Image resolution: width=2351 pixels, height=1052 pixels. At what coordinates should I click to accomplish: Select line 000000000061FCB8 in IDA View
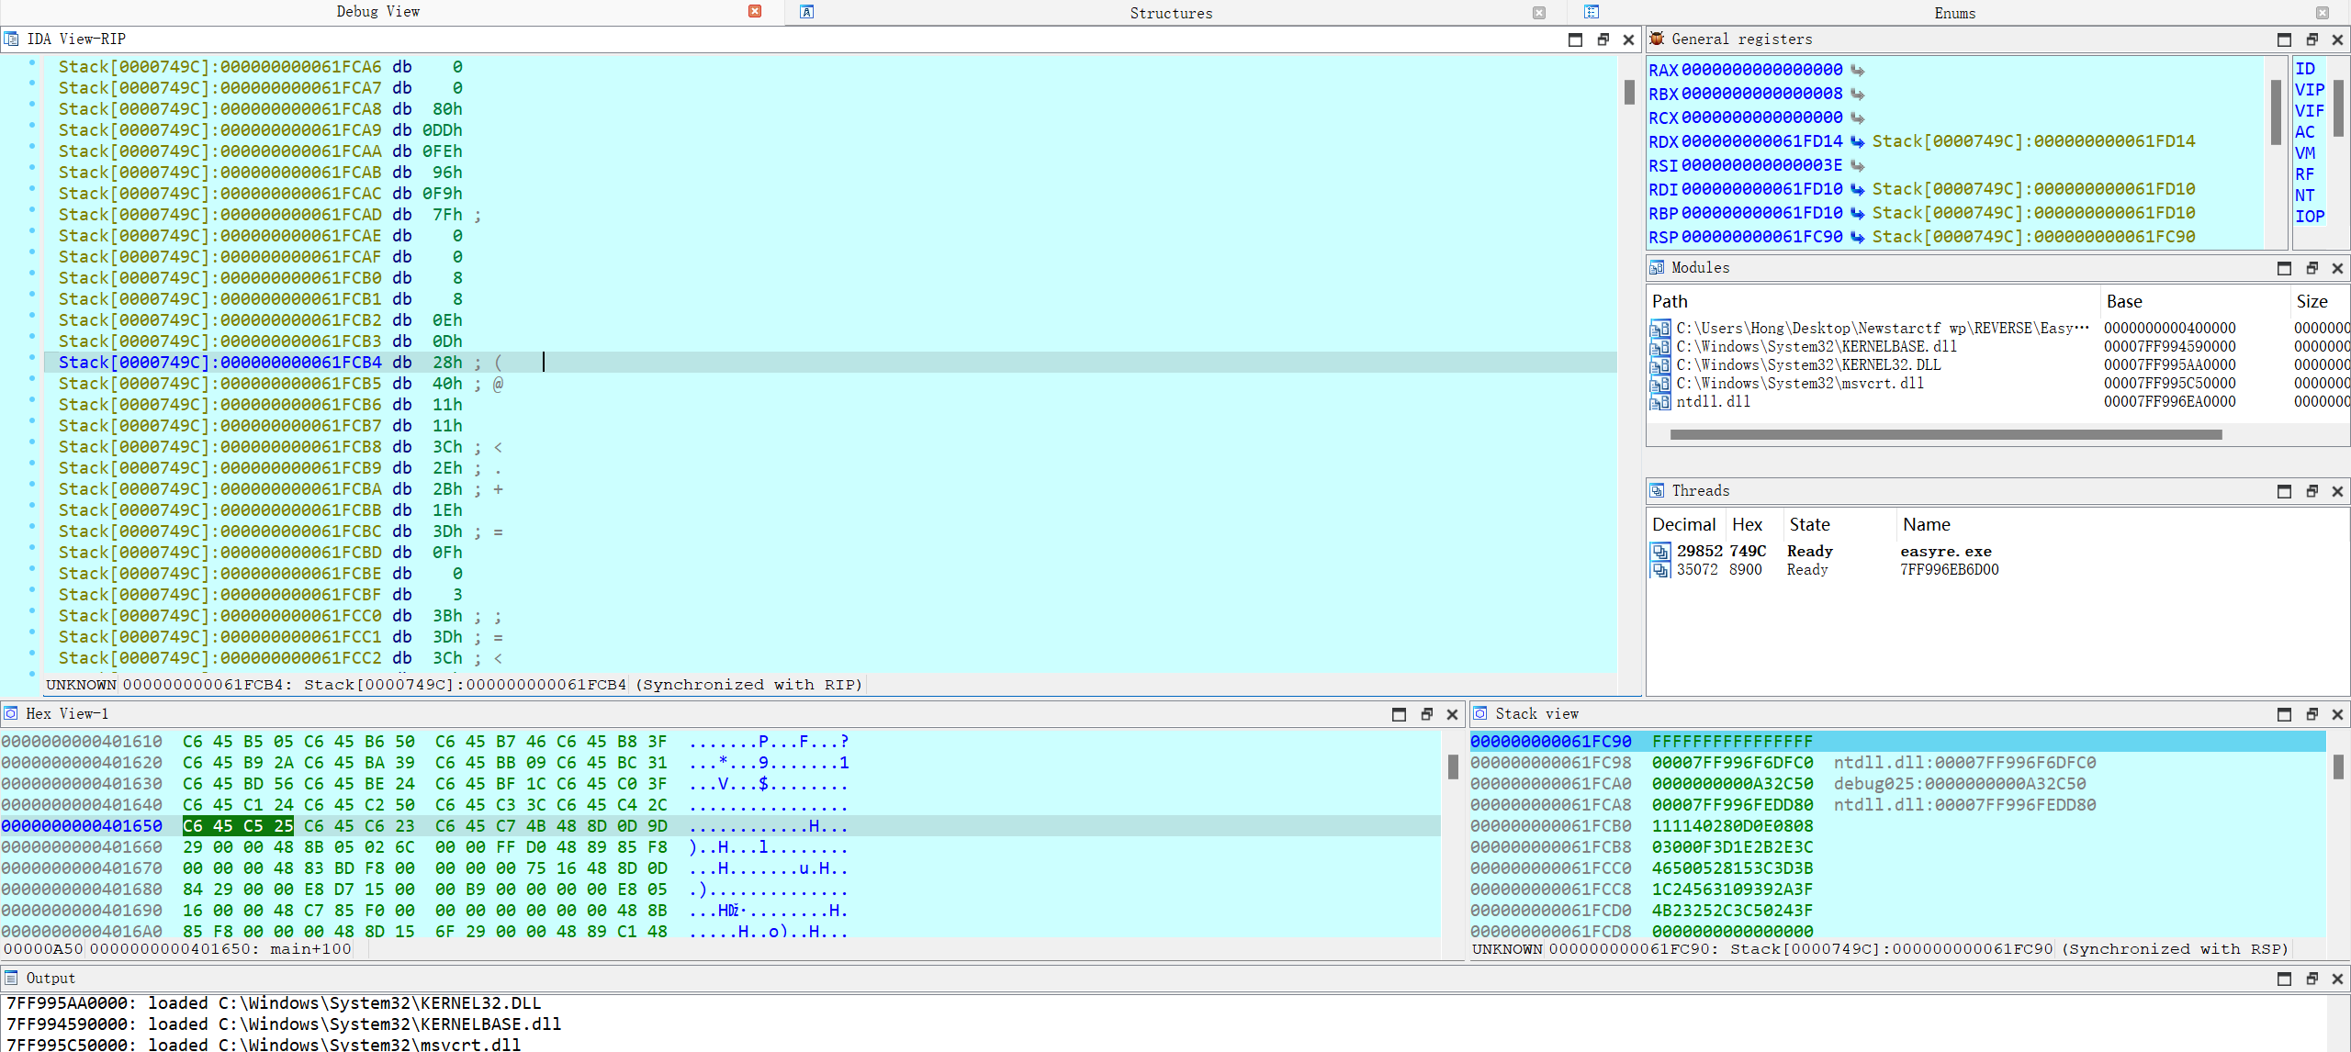coord(830,447)
